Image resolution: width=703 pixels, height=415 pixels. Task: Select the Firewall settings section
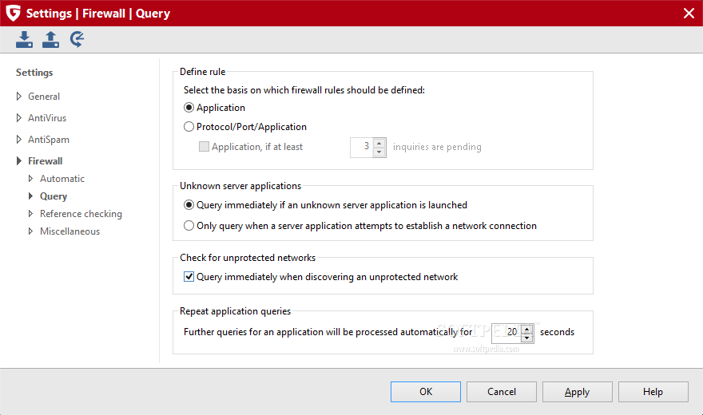point(46,160)
